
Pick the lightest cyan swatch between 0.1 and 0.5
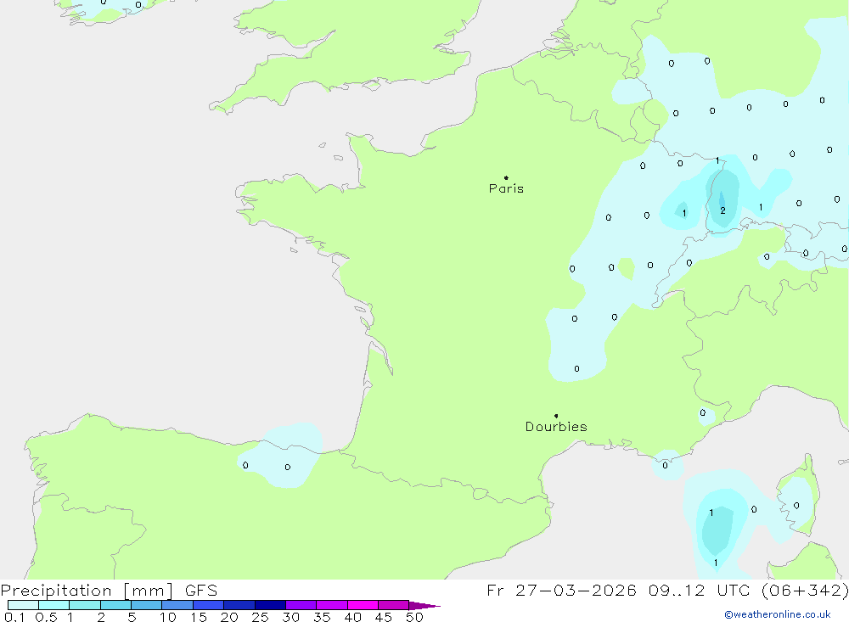23,605
